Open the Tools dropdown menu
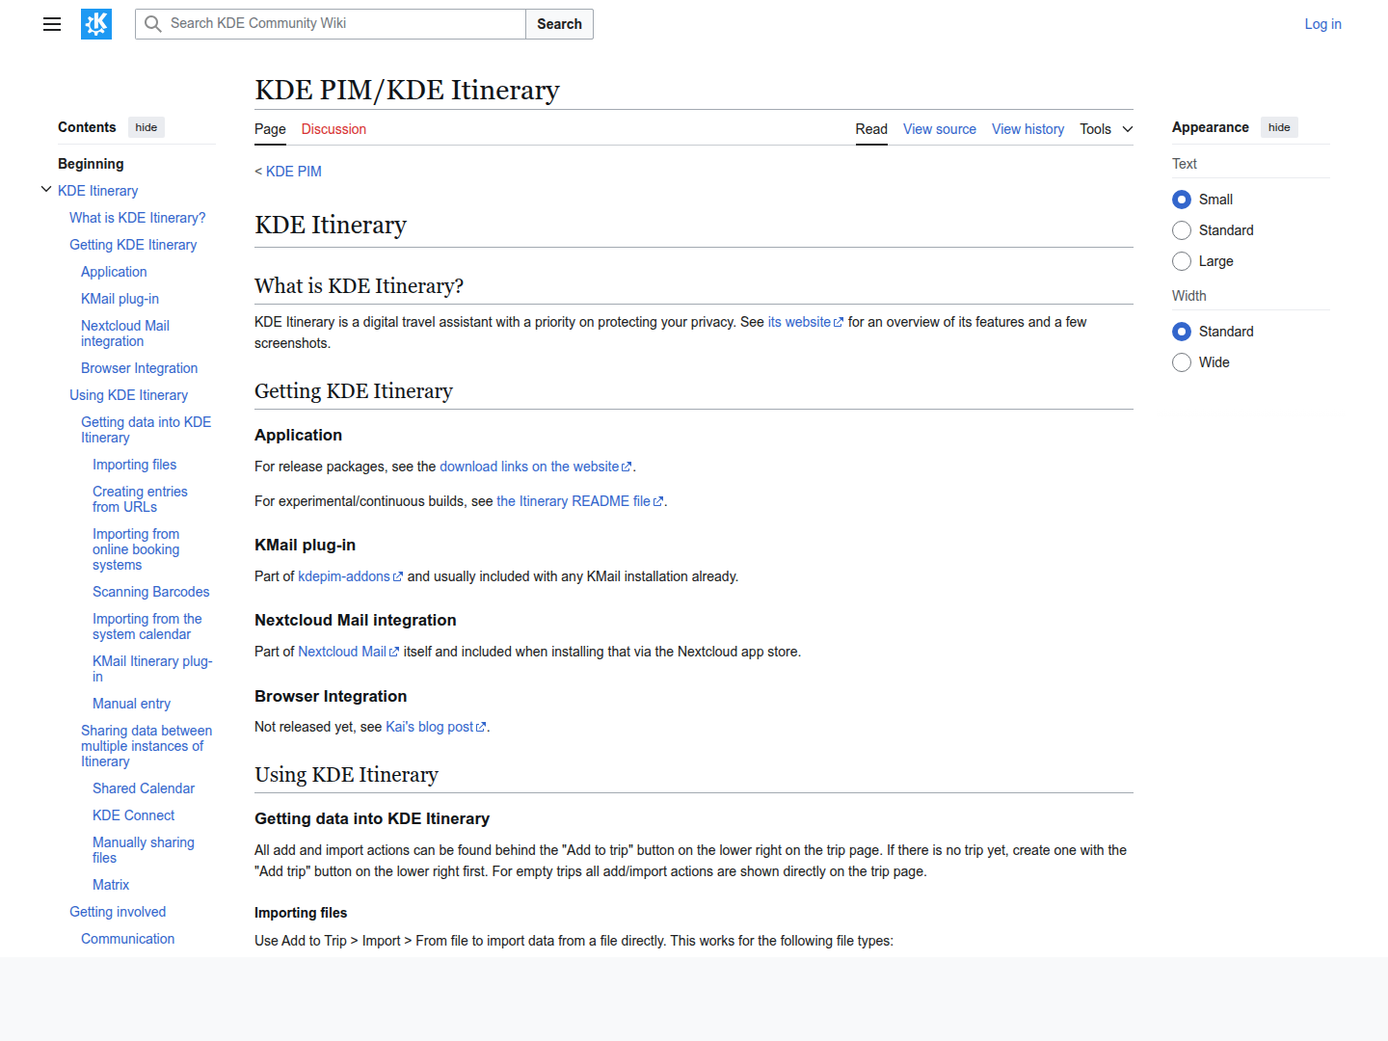This screenshot has width=1388, height=1041. coord(1107,129)
